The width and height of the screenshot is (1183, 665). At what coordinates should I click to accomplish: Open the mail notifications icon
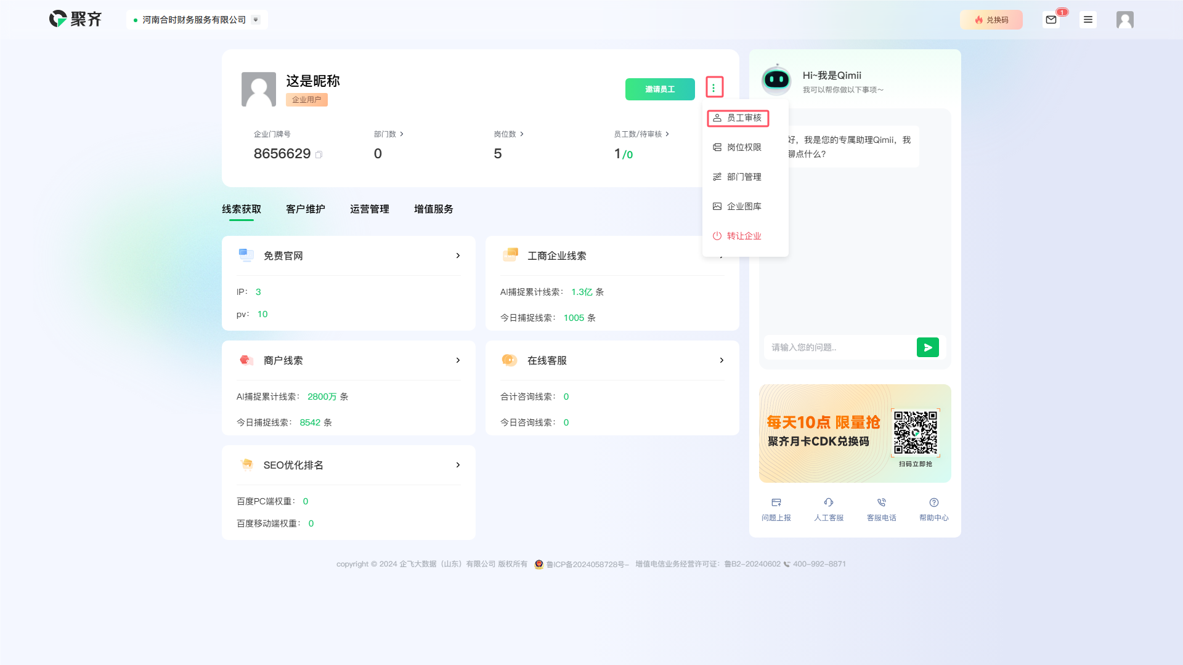[x=1051, y=20]
